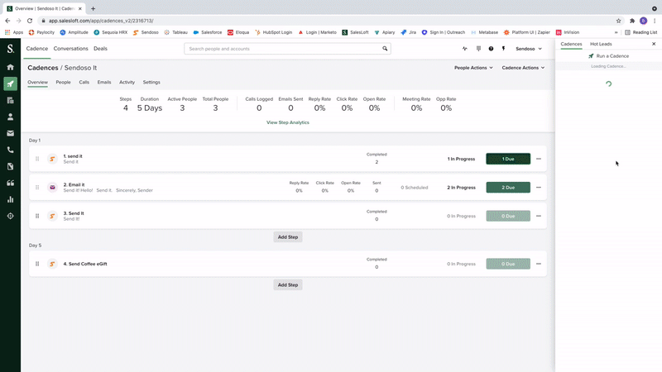The width and height of the screenshot is (662, 372).
Task: Switch to the Emails tab
Action: pyautogui.click(x=104, y=83)
